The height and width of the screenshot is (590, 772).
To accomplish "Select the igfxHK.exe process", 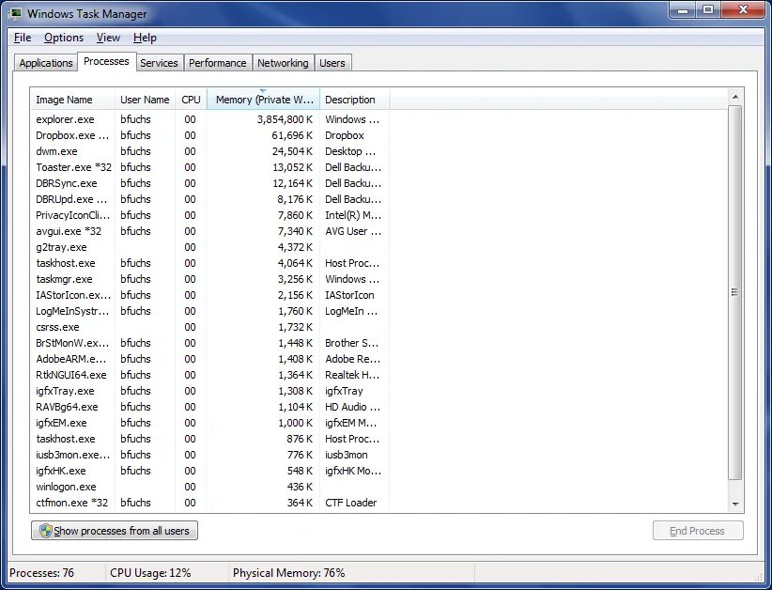I will 210,471.
